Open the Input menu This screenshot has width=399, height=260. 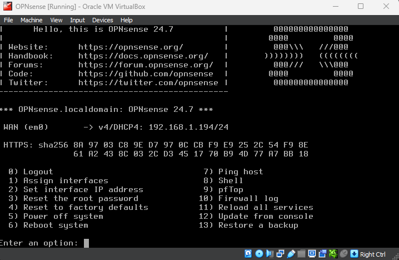[x=77, y=20]
